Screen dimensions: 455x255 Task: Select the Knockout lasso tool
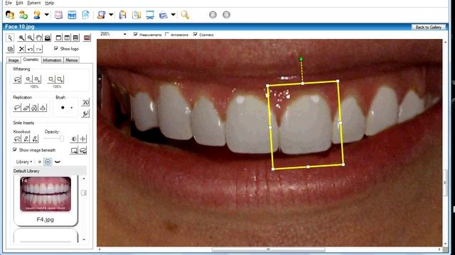pos(17,139)
